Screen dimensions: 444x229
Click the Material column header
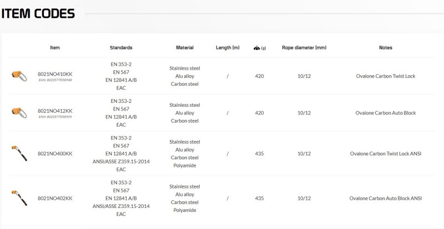click(185, 48)
